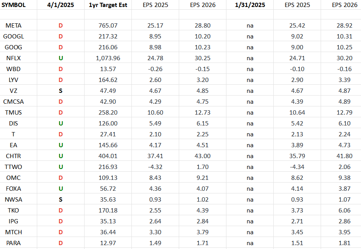Click GOOGL target value 217.32

point(108,36)
